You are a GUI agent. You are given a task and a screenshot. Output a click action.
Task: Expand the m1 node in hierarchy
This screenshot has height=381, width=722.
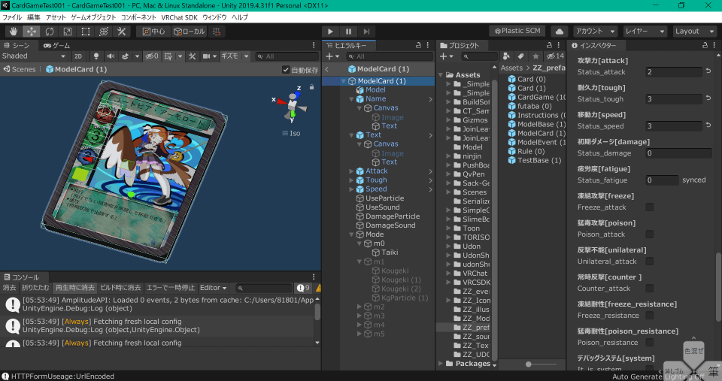[x=359, y=262]
